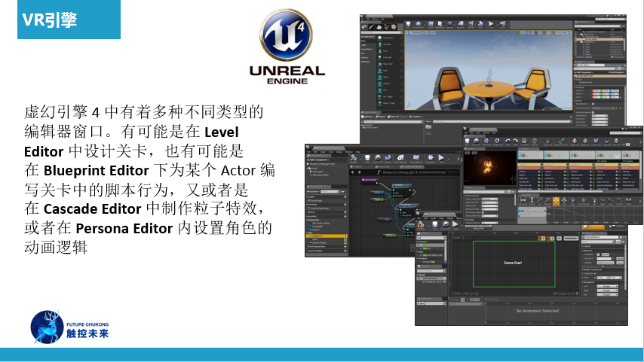Open System Update Mode dropdown in Cascade

click(489, 199)
